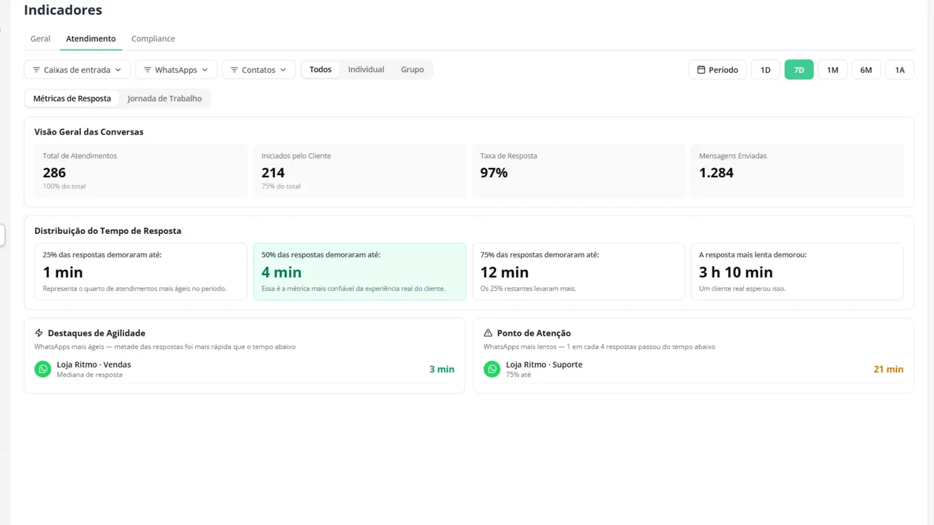The width and height of the screenshot is (934, 525).
Task: Click the Mensagens Enviadas 1.284 card
Action: click(x=797, y=171)
